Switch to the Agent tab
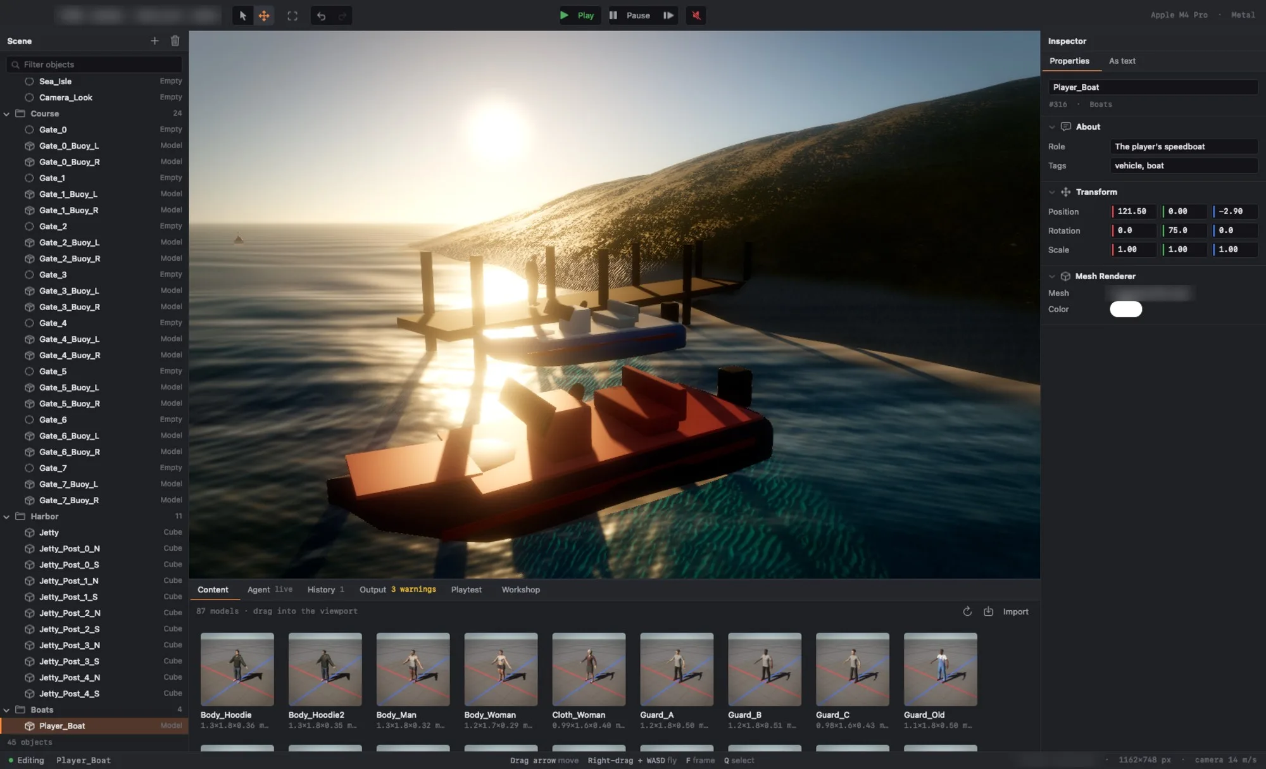Image resolution: width=1266 pixels, height=769 pixels. click(270, 589)
